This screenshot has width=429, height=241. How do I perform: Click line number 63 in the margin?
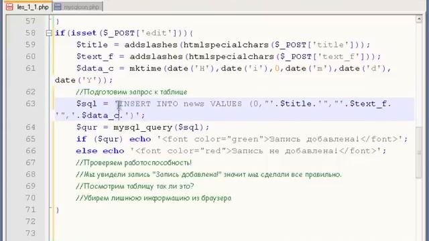point(30,104)
